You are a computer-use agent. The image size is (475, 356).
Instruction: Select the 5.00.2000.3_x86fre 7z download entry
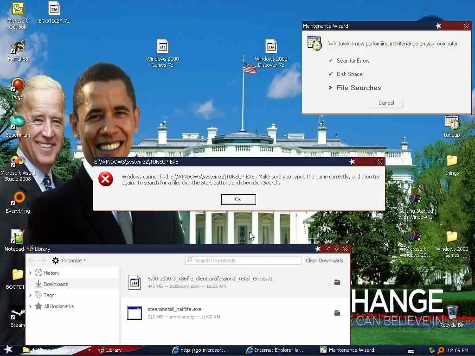[236, 282]
